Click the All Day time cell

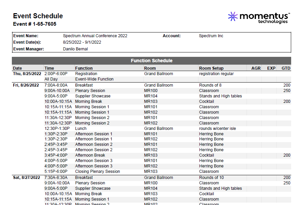click(51, 79)
